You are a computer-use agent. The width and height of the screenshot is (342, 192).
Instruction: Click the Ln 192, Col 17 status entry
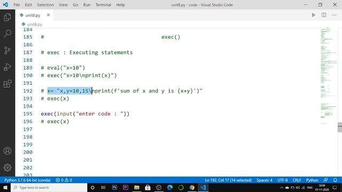(x=228, y=180)
